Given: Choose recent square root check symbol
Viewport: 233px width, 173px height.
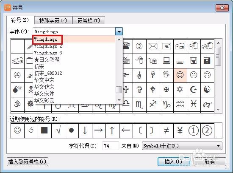Looking at the screenshot, I should 58,130.
